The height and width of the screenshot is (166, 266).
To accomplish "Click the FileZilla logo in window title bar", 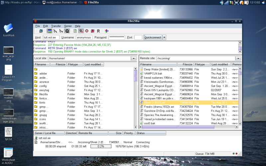I will 36,21.
